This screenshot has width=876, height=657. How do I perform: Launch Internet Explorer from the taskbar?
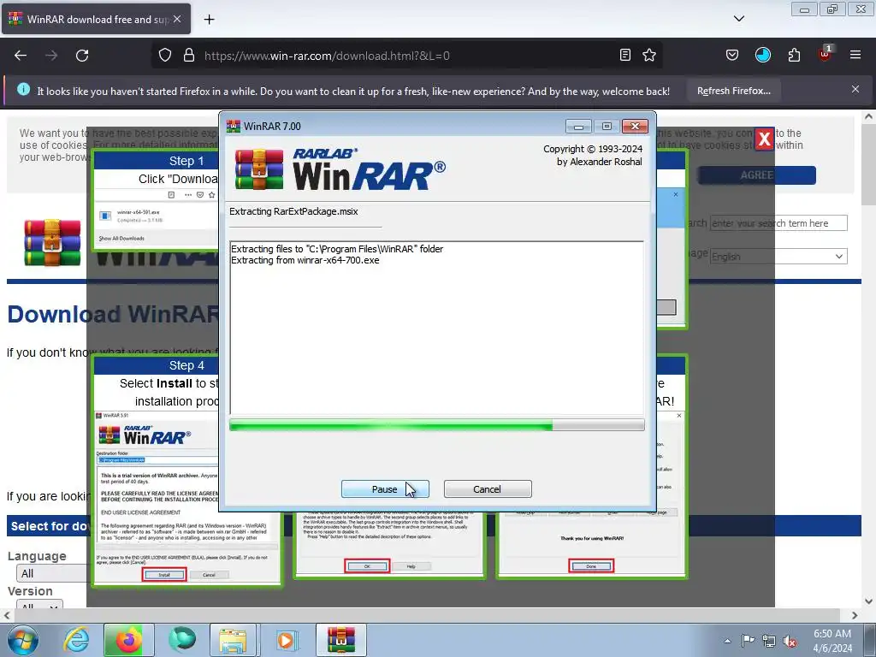(x=76, y=640)
